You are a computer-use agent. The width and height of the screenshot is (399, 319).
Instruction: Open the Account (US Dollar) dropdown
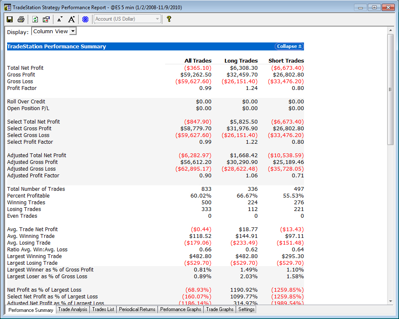127,19
